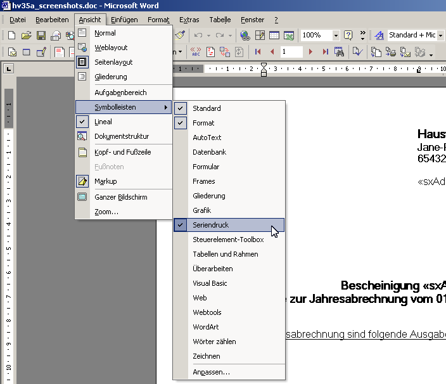
Task: Toggle the Lineal ruler option
Action: (124, 122)
